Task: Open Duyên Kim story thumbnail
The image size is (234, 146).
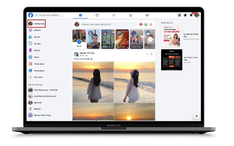Action: point(122,39)
